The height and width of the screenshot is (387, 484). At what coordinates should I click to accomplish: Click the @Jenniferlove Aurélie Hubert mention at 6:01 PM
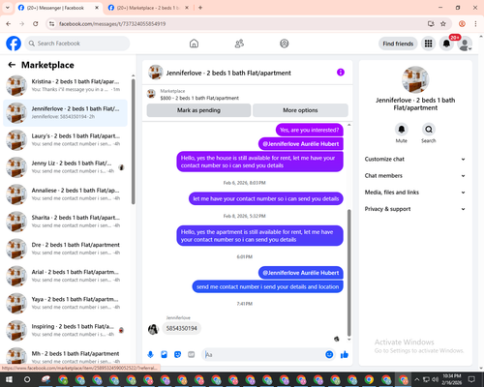[301, 273]
